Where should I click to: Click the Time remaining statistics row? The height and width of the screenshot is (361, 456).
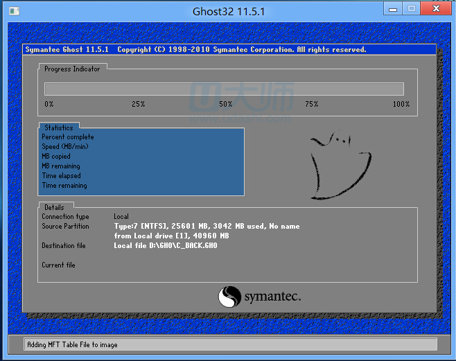tap(64, 186)
